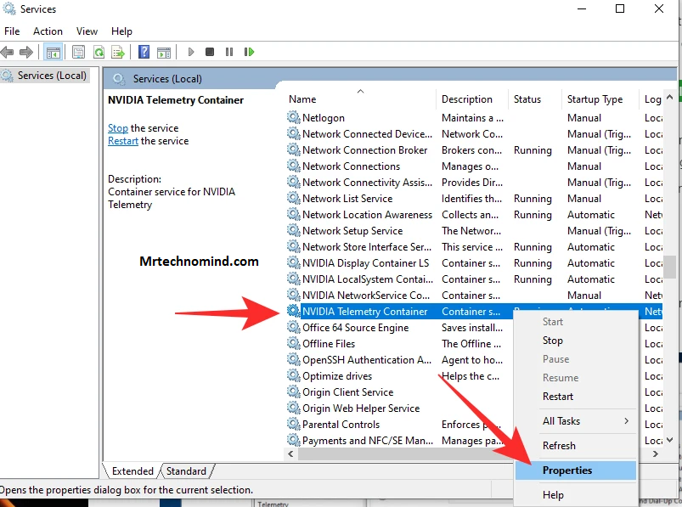Restart the service using the toolbar icon

click(249, 52)
